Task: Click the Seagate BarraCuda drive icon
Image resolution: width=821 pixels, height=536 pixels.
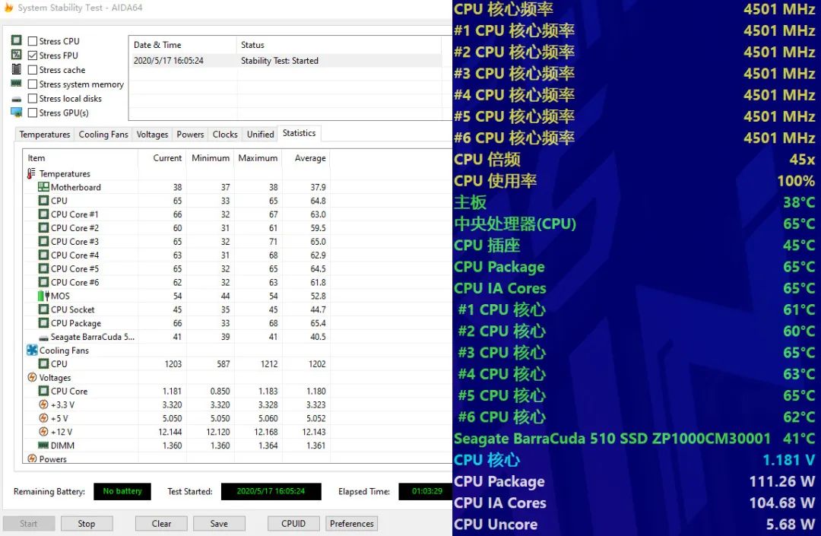Action: click(x=43, y=338)
